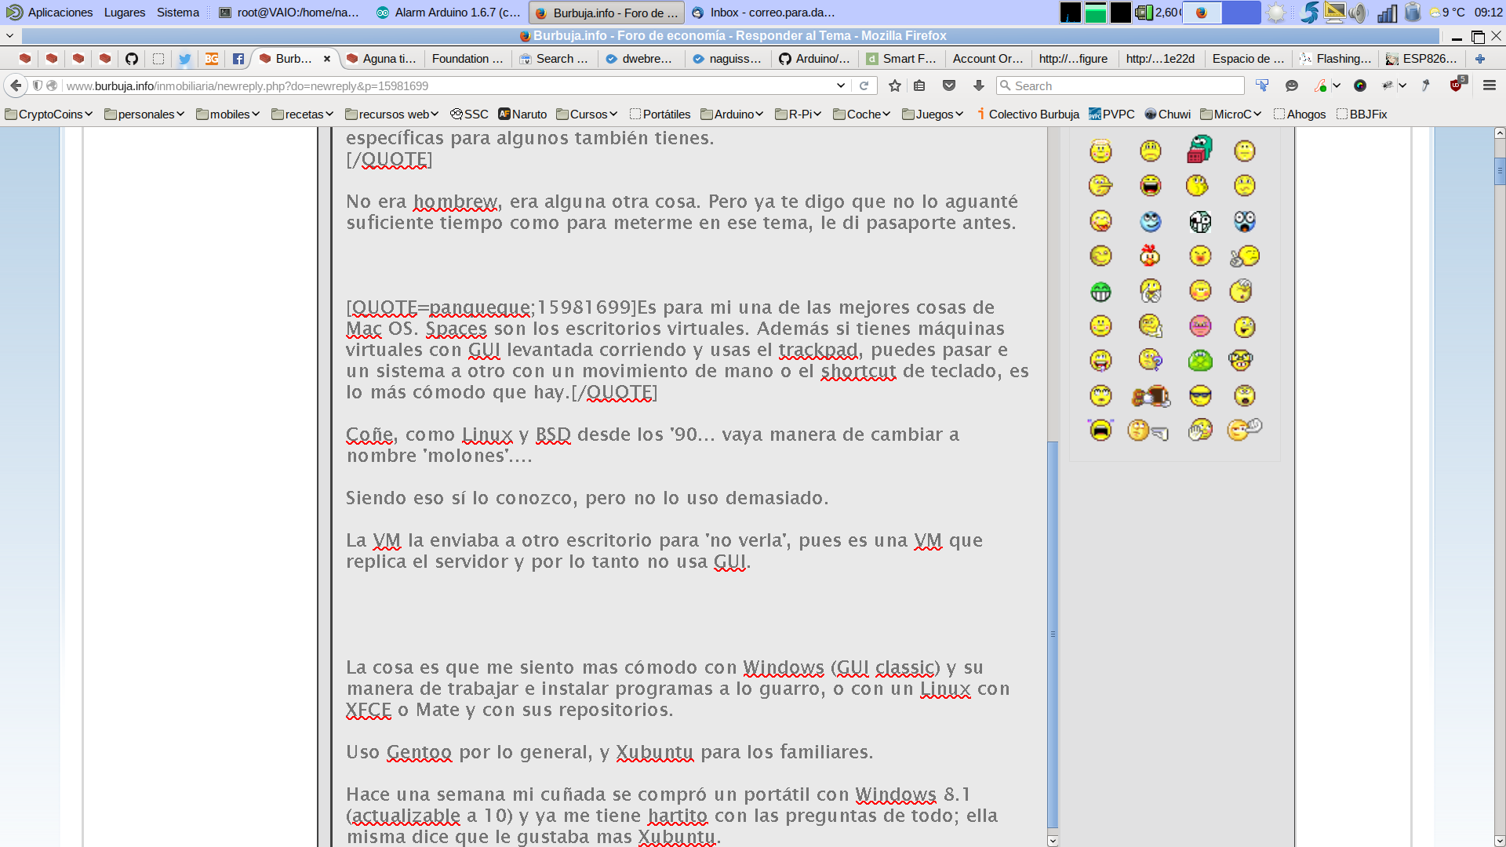The width and height of the screenshot is (1506, 847).
Task: Open the pinned Facebook tab
Action: tap(238, 59)
